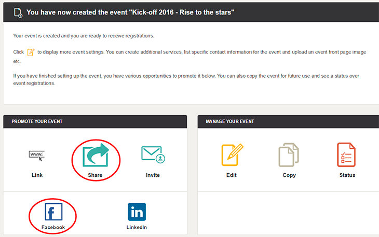Open the Link promotion icon

pos(37,156)
